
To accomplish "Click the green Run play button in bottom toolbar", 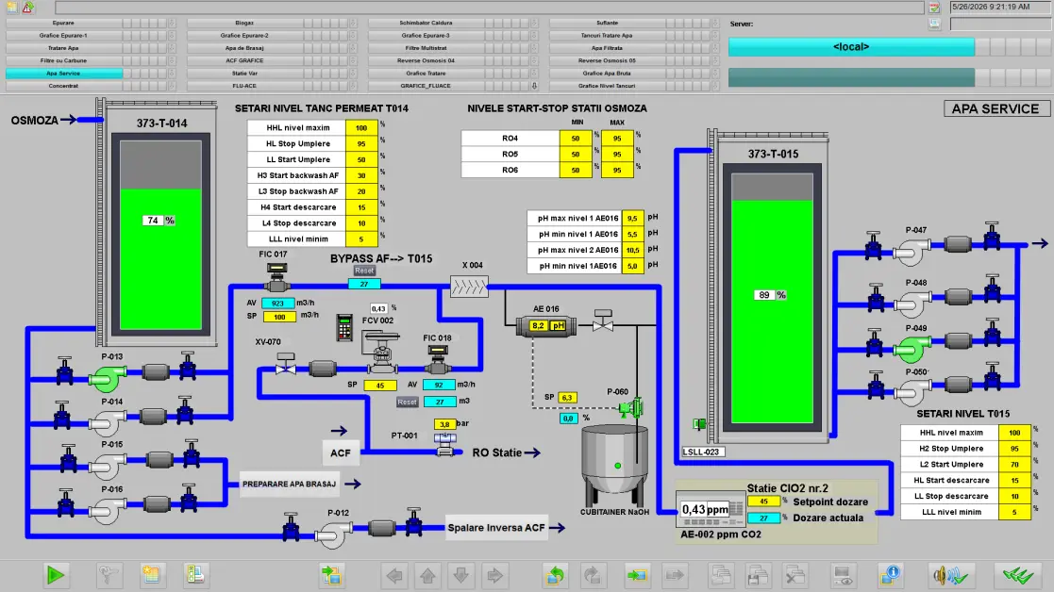I will [56, 574].
